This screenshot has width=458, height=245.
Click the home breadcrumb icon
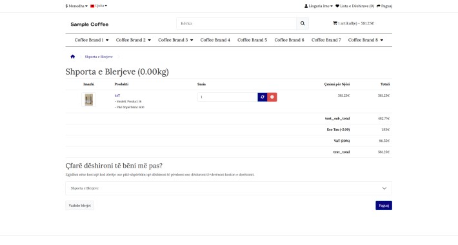[x=73, y=57]
